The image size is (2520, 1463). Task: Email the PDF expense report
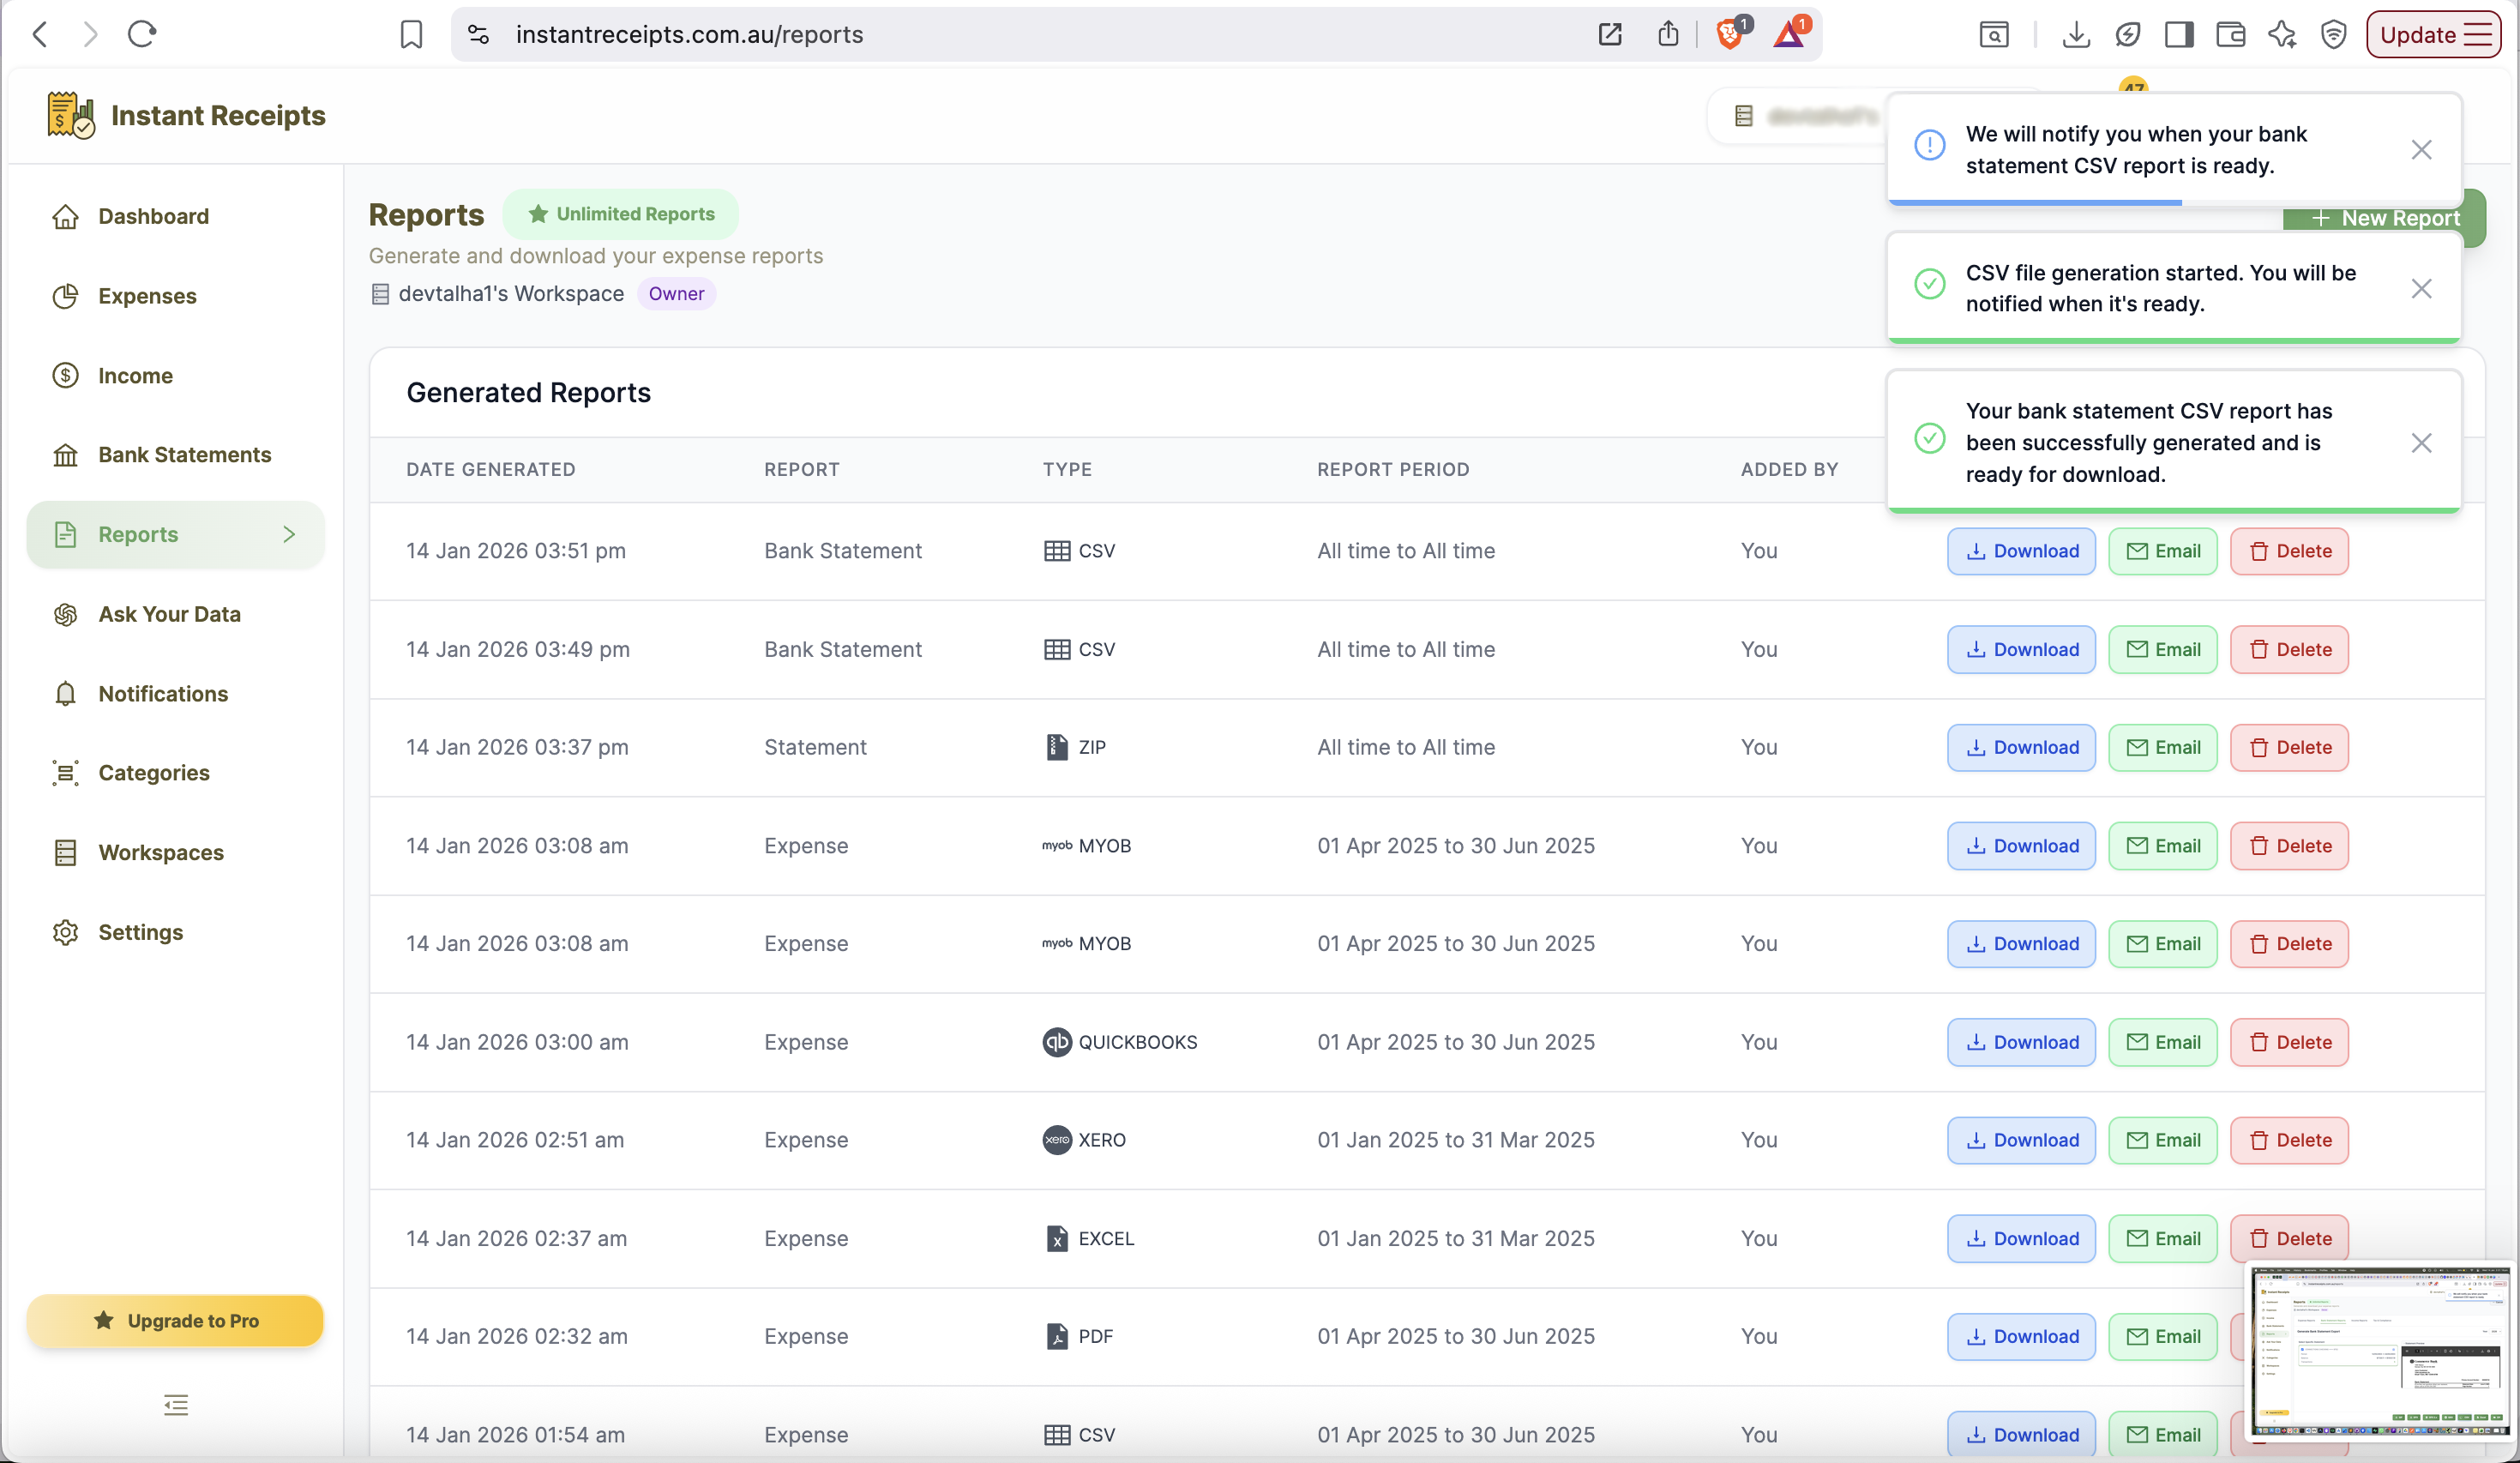click(2163, 1337)
